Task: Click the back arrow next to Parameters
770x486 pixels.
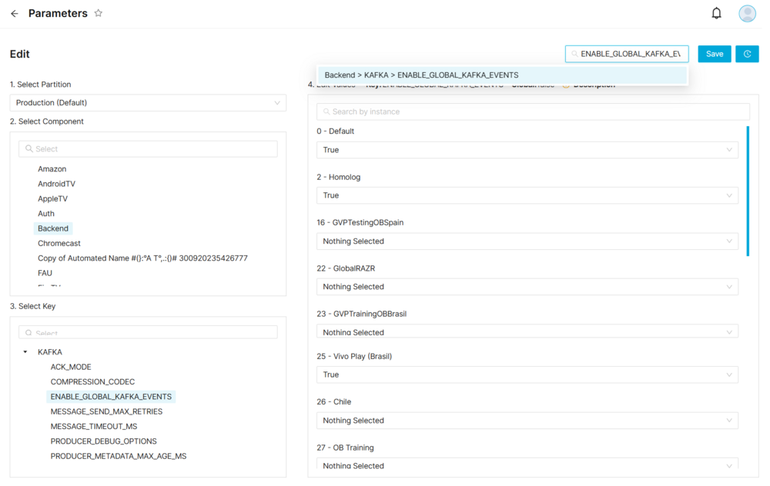Action: (x=15, y=14)
